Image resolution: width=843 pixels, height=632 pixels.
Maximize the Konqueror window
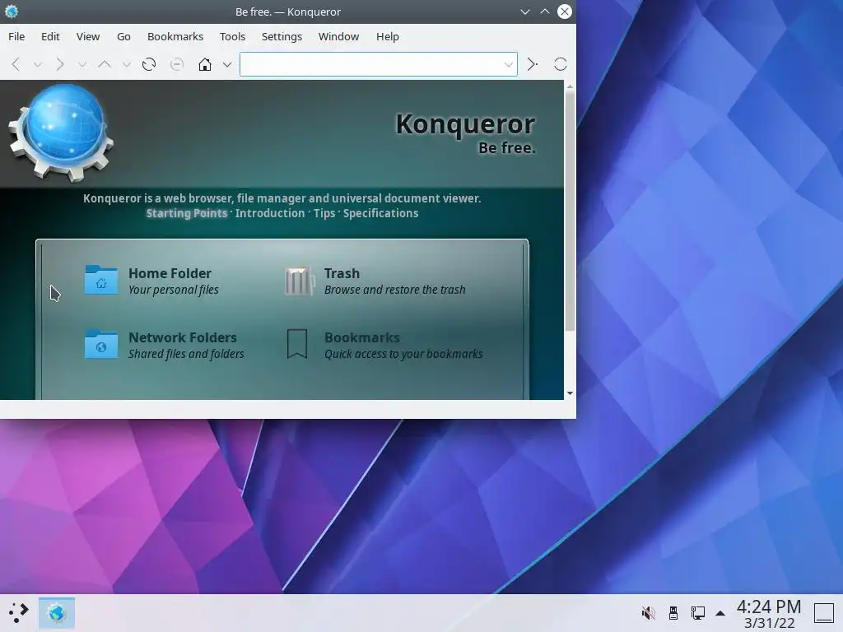coord(545,12)
